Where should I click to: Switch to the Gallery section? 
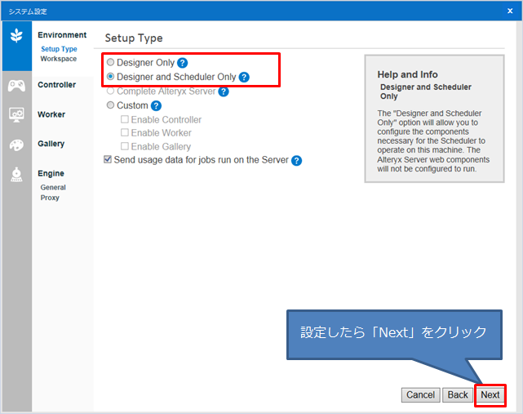(51, 144)
